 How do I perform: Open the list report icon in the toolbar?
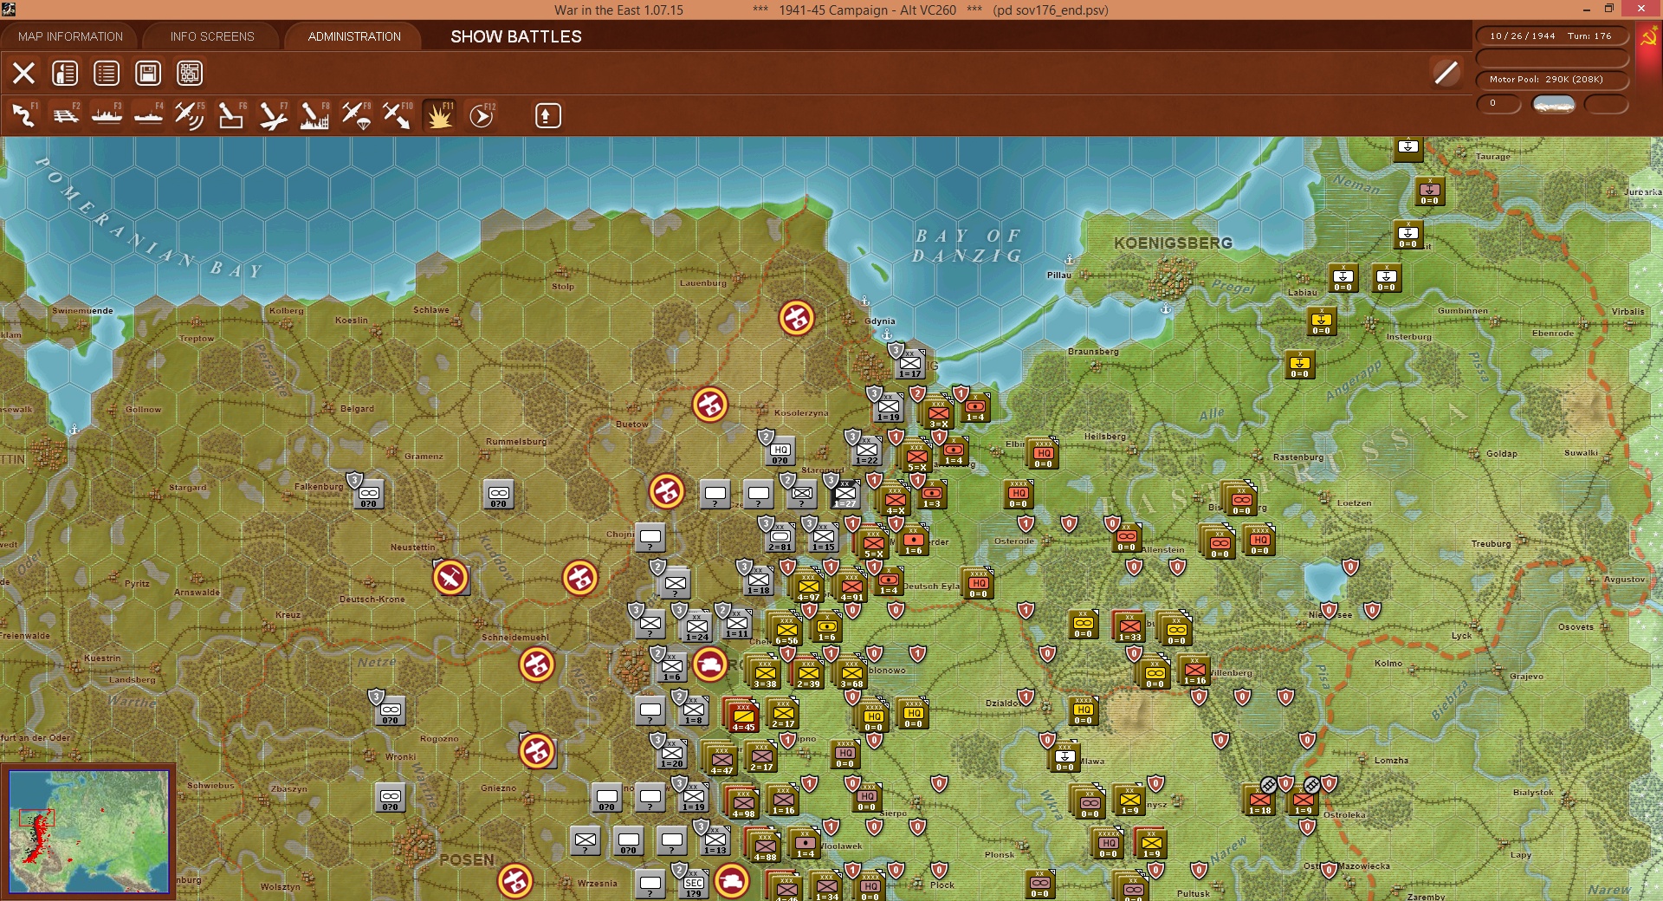pos(107,74)
